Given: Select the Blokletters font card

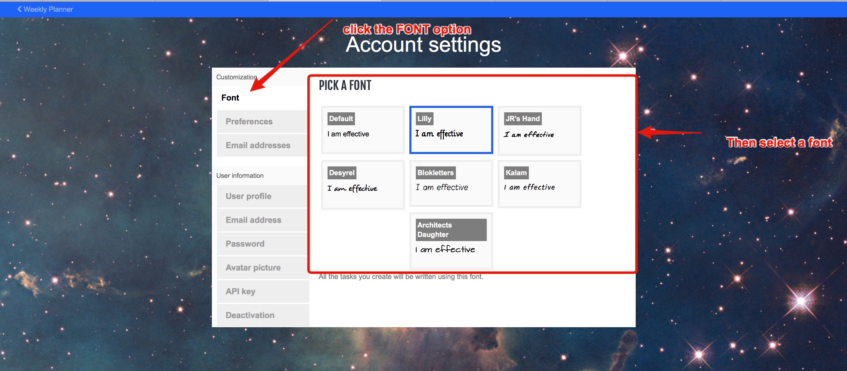Looking at the screenshot, I should pyautogui.click(x=451, y=183).
